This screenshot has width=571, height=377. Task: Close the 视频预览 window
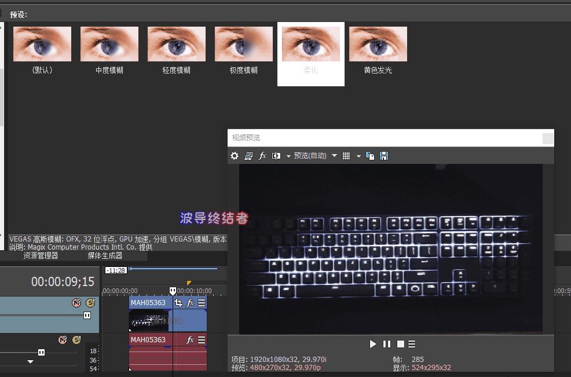click(548, 138)
